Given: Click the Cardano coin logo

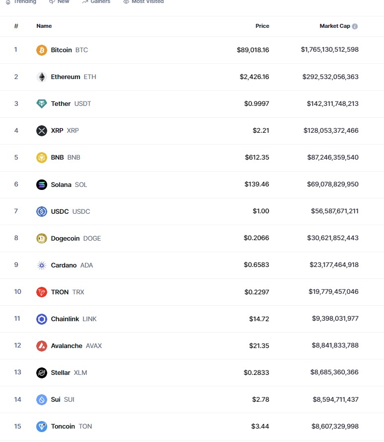Looking at the screenshot, I should click(42, 265).
